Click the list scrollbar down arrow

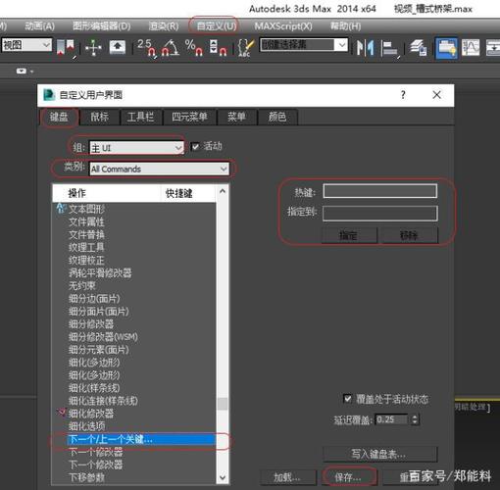click(223, 477)
